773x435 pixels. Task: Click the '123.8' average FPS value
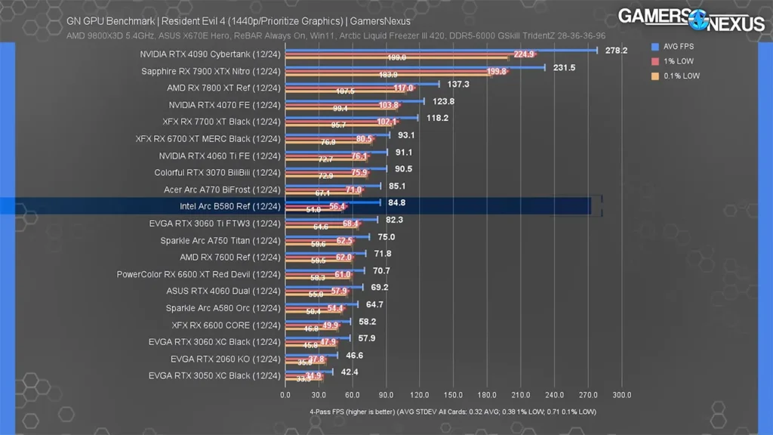pos(443,102)
